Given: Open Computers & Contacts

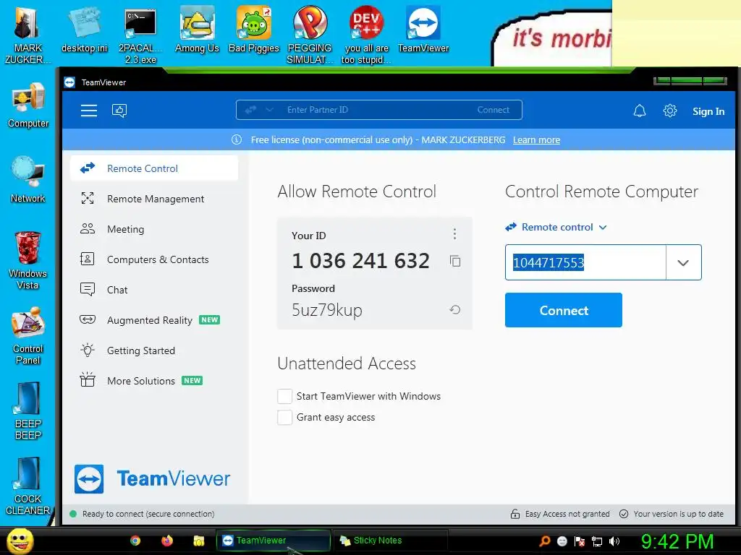Looking at the screenshot, I should pyautogui.click(x=154, y=259).
